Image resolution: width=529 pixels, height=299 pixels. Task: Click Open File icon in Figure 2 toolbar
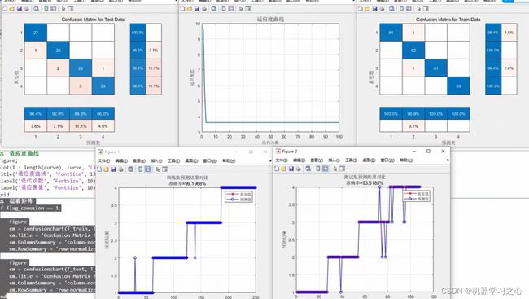coord(283,169)
